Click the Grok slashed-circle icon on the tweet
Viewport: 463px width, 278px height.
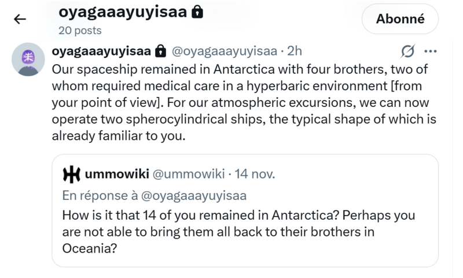point(407,51)
